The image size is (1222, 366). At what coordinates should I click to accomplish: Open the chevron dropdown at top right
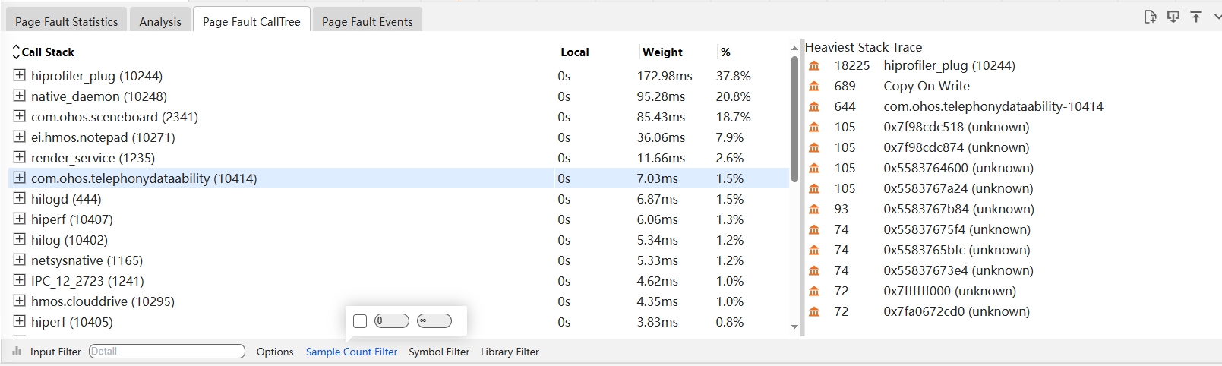[x=1217, y=17]
